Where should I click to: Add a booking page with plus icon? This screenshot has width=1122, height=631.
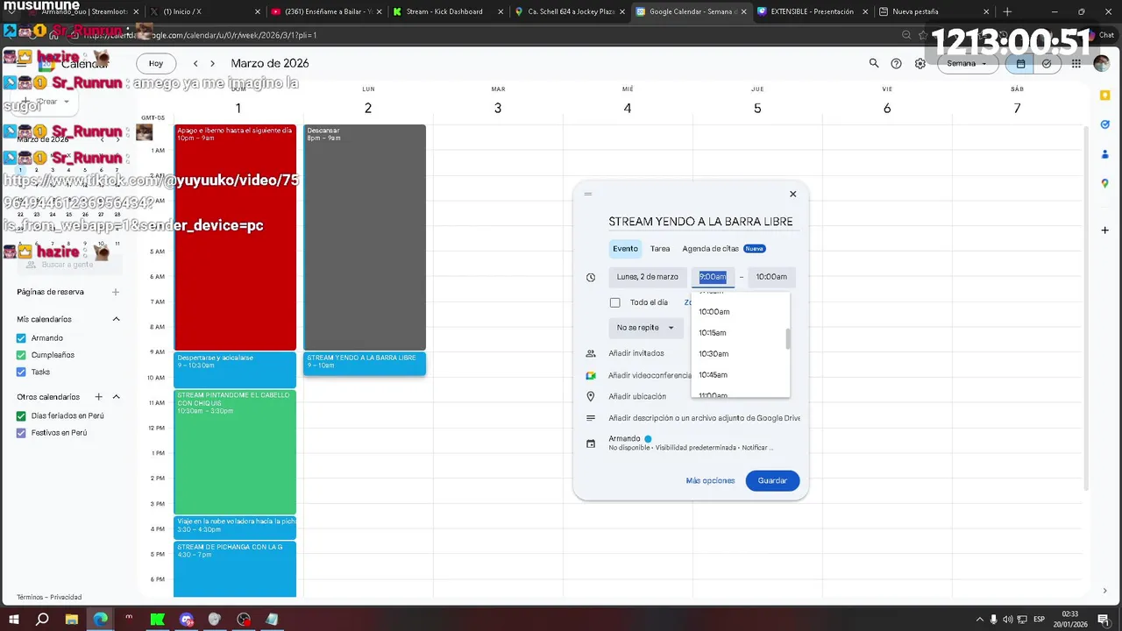click(x=116, y=292)
